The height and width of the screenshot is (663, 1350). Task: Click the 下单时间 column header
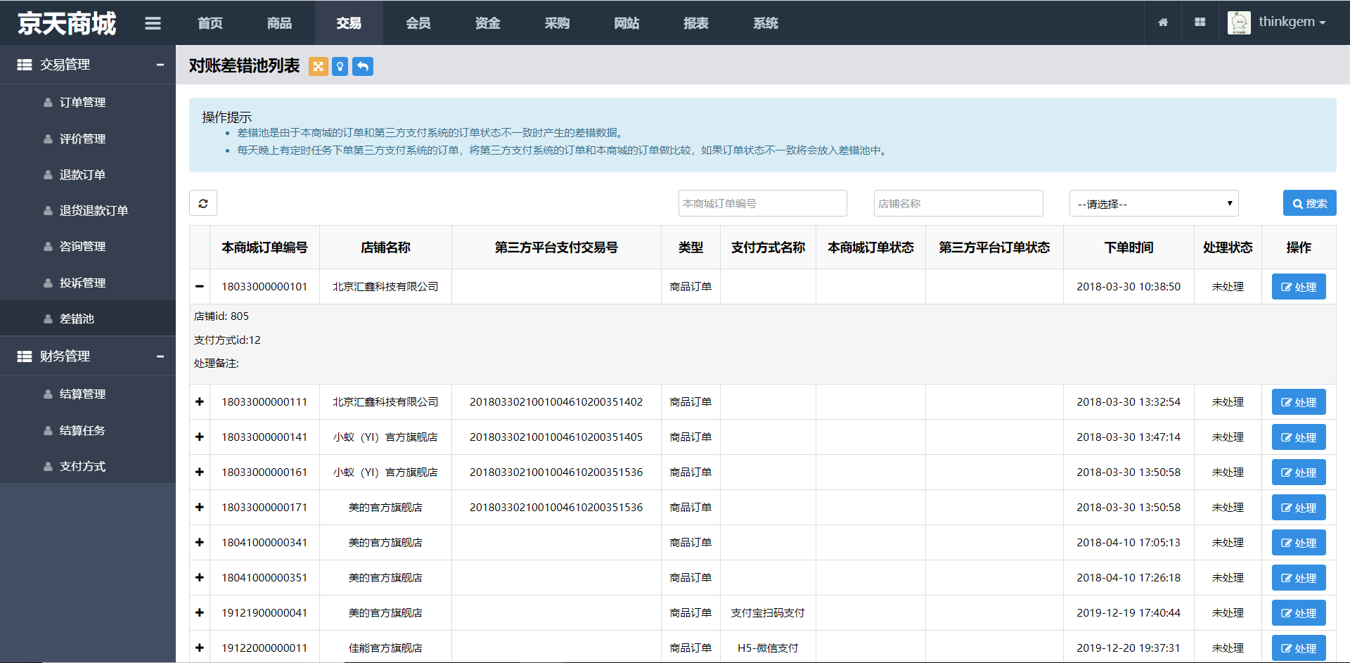(1129, 247)
